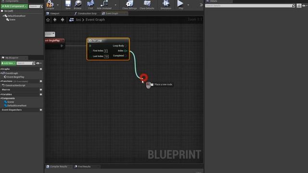Click the Last Index value field

click(106, 57)
